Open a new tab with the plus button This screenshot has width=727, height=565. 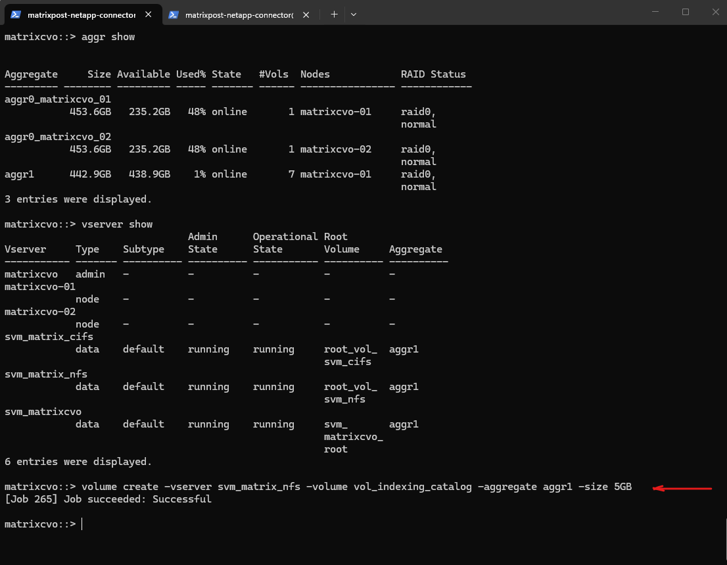(x=334, y=14)
